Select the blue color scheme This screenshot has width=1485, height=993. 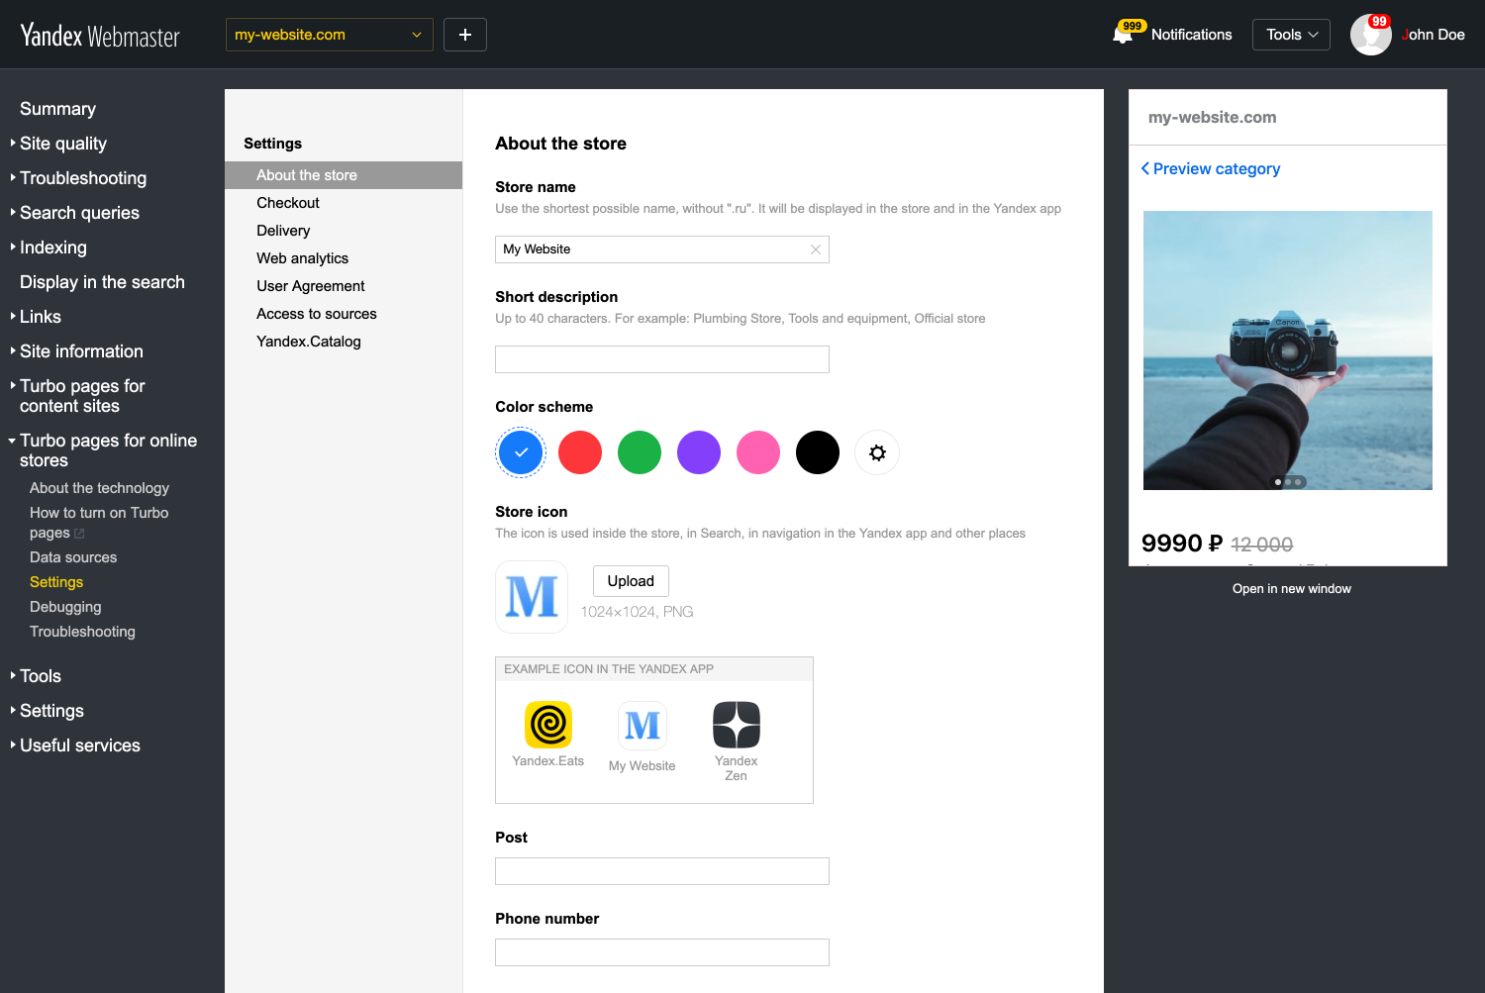(521, 452)
